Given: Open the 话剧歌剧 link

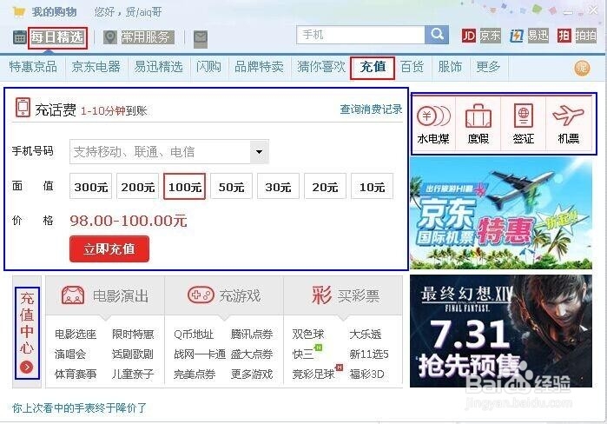Looking at the screenshot, I should tap(133, 354).
